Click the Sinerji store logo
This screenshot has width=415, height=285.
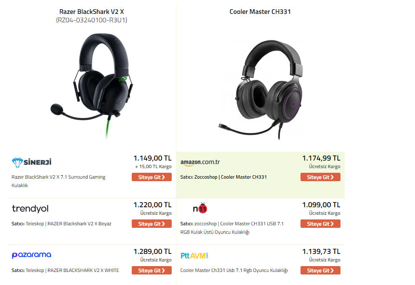click(x=32, y=162)
